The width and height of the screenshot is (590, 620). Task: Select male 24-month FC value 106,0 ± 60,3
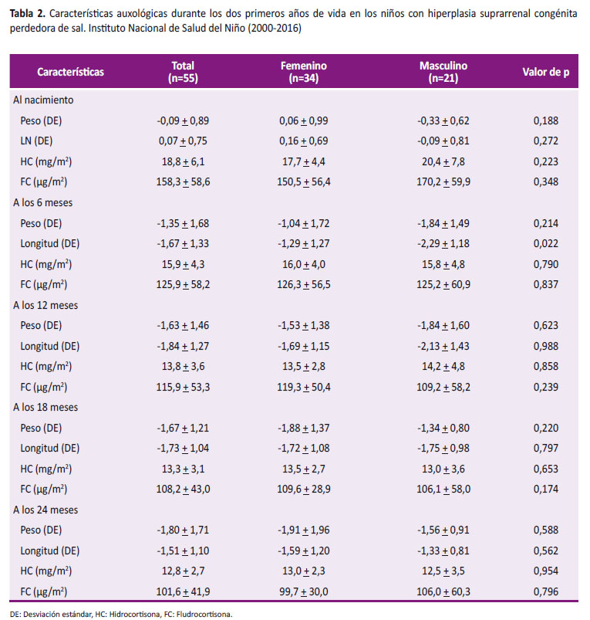[x=443, y=592]
